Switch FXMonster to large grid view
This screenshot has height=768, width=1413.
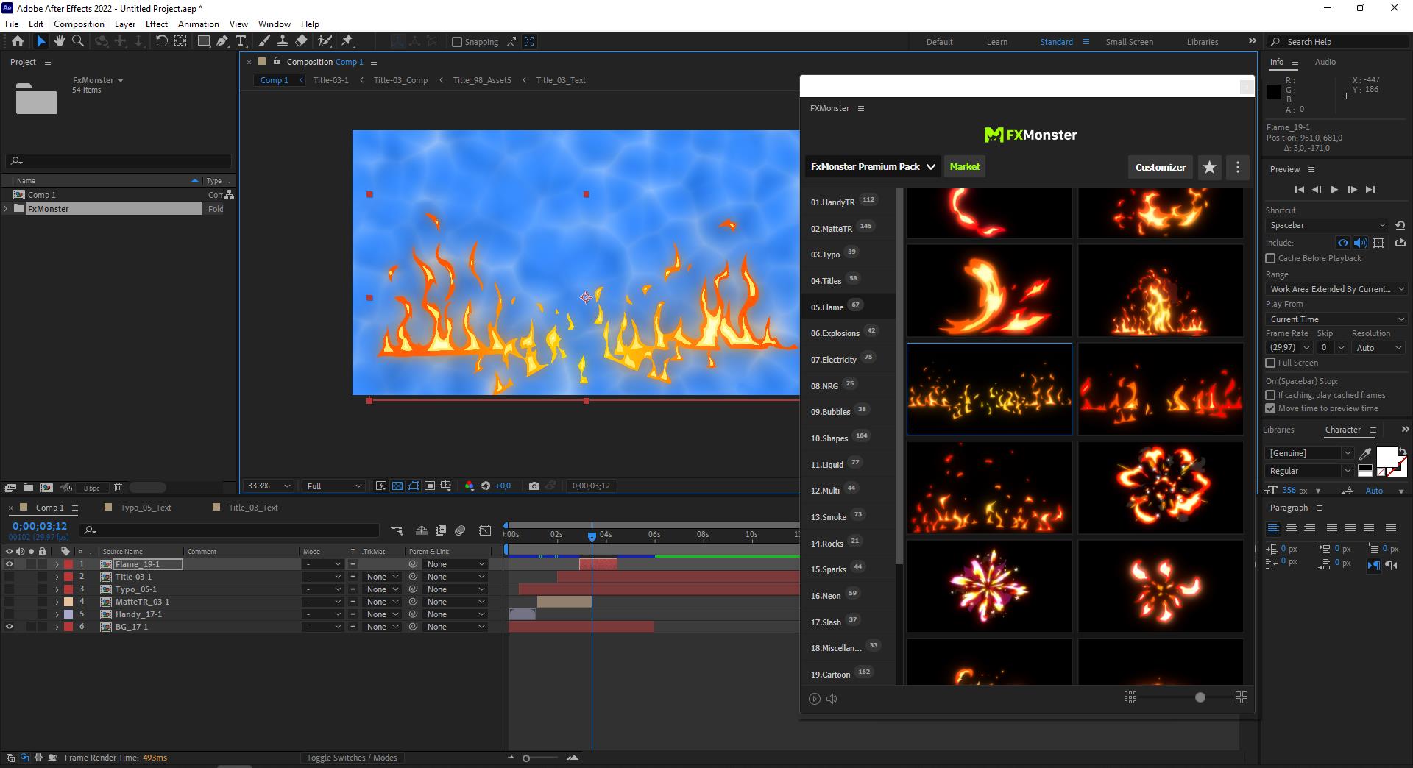pos(1242,697)
